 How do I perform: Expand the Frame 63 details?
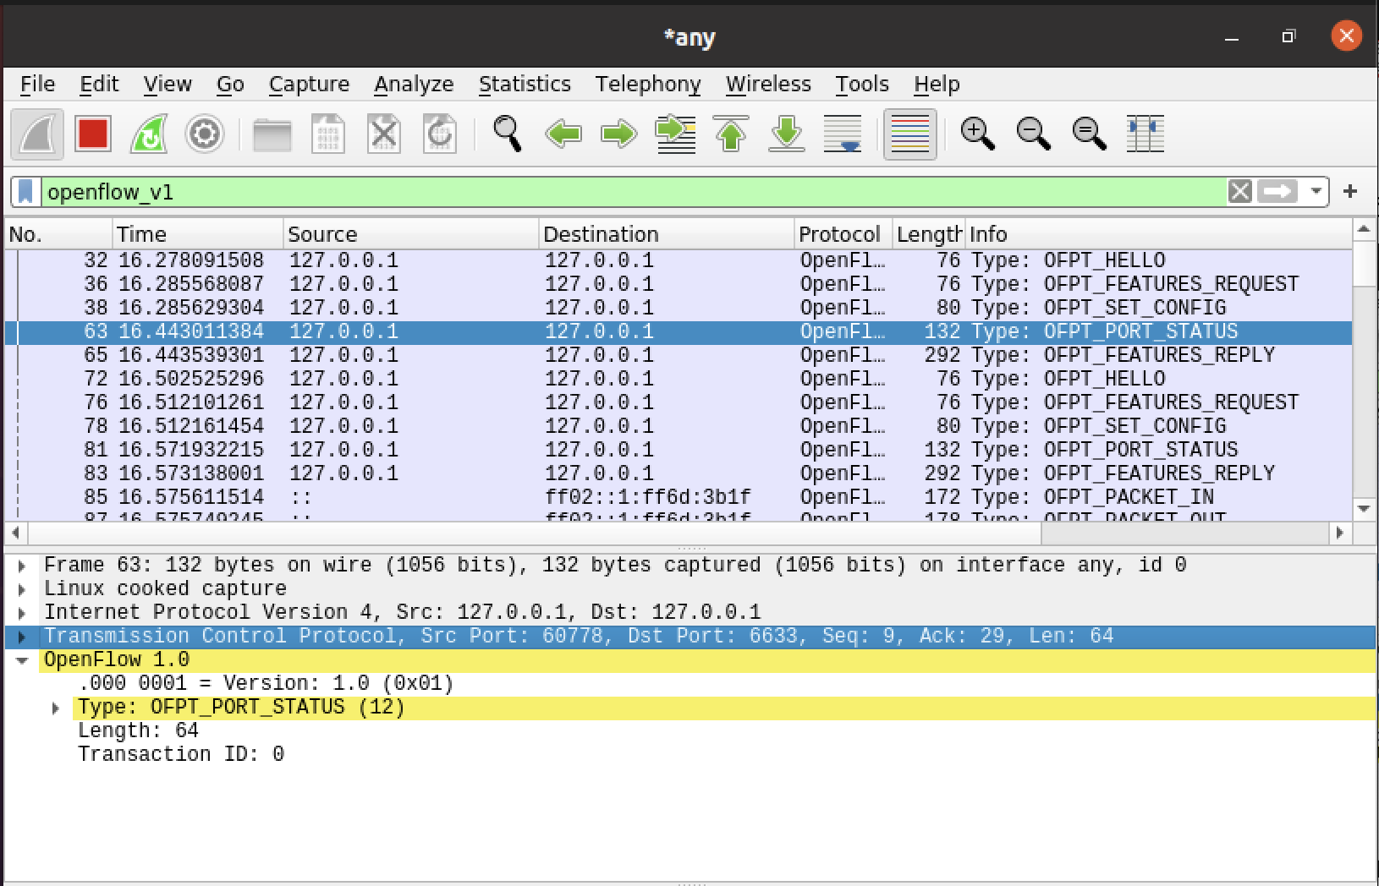click(x=22, y=566)
